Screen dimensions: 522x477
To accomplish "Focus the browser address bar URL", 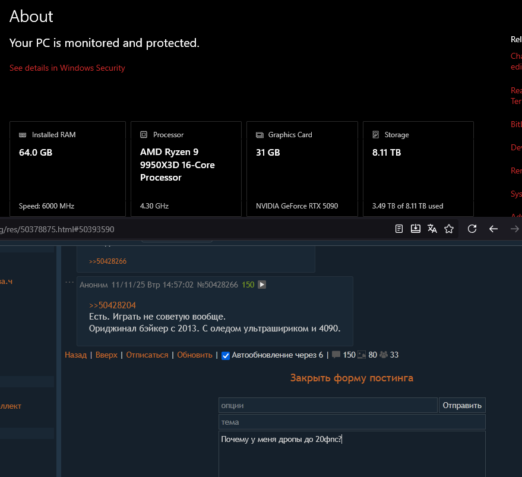I will (57, 229).
